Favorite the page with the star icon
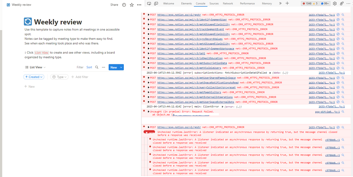This screenshot has width=353, height=177. [x=132, y=5]
